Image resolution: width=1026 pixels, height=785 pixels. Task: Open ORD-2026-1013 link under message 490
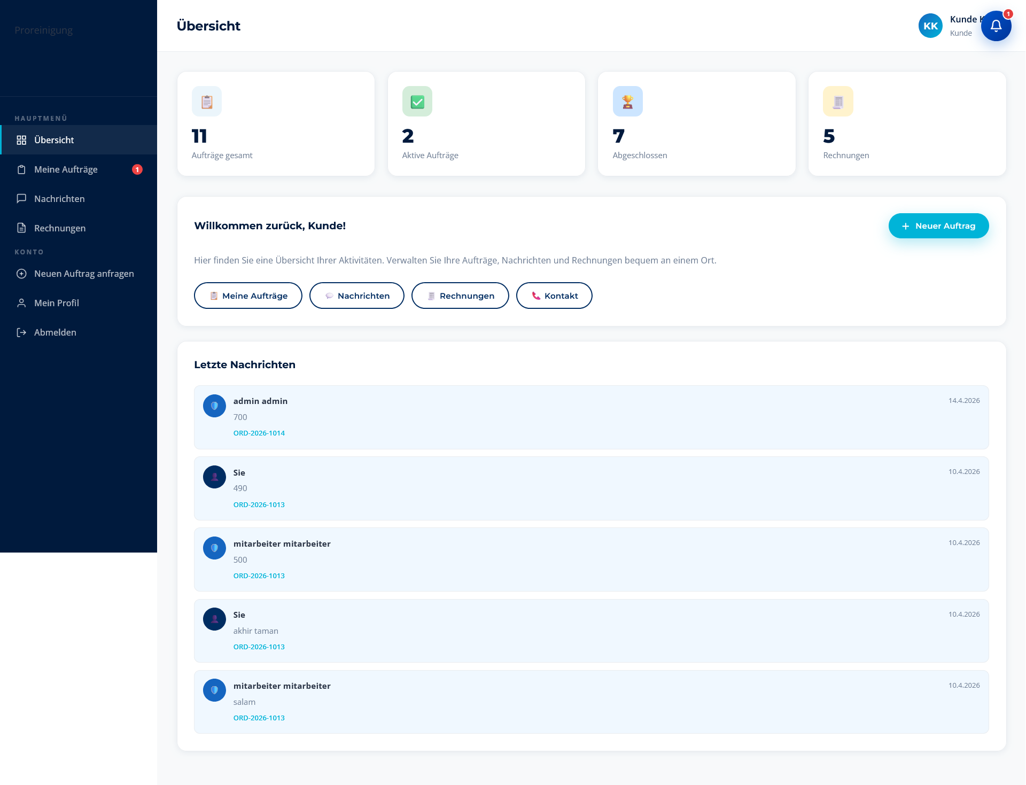[x=259, y=505]
